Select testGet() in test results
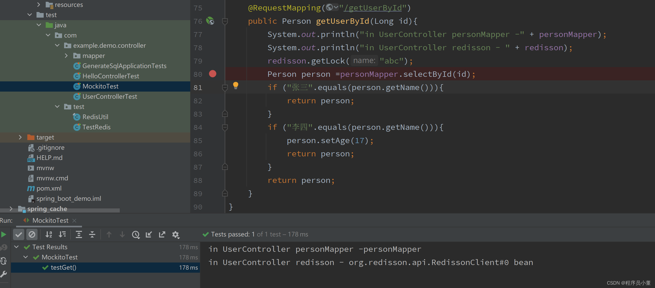The width and height of the screenshot is (655, 288). [63, 267]
